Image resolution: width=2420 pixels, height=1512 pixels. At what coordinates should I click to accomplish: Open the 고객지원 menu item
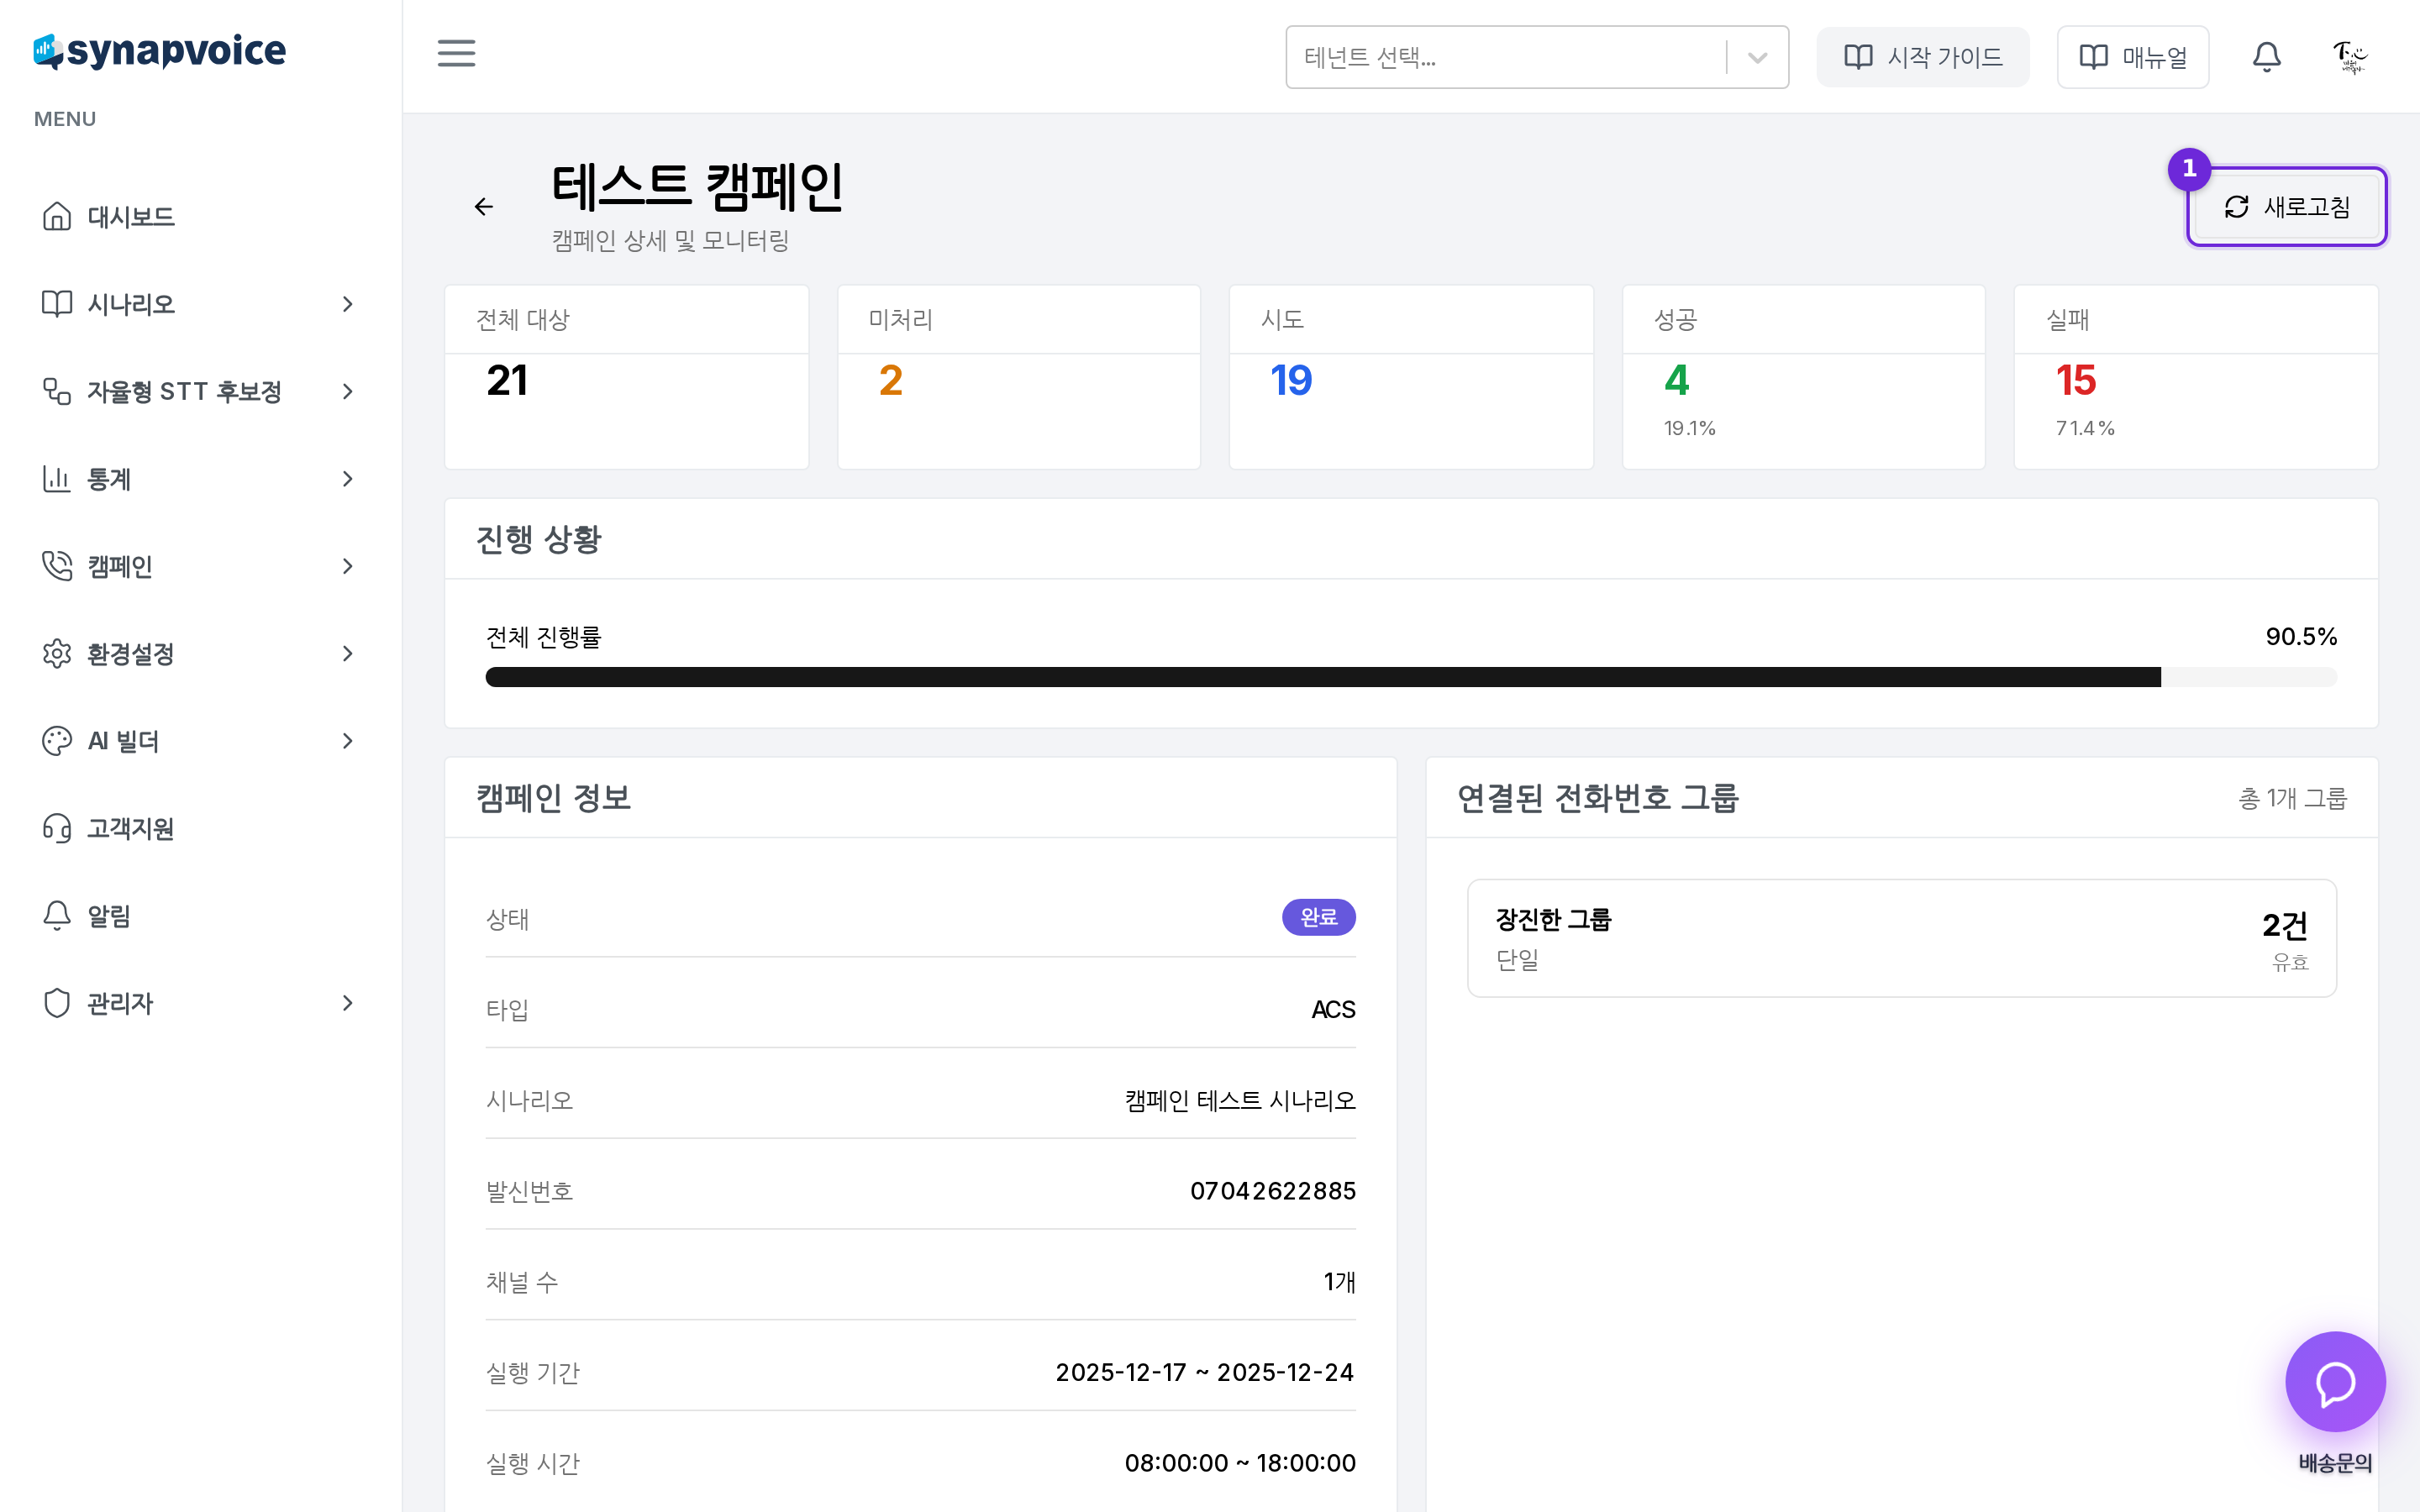200,828
